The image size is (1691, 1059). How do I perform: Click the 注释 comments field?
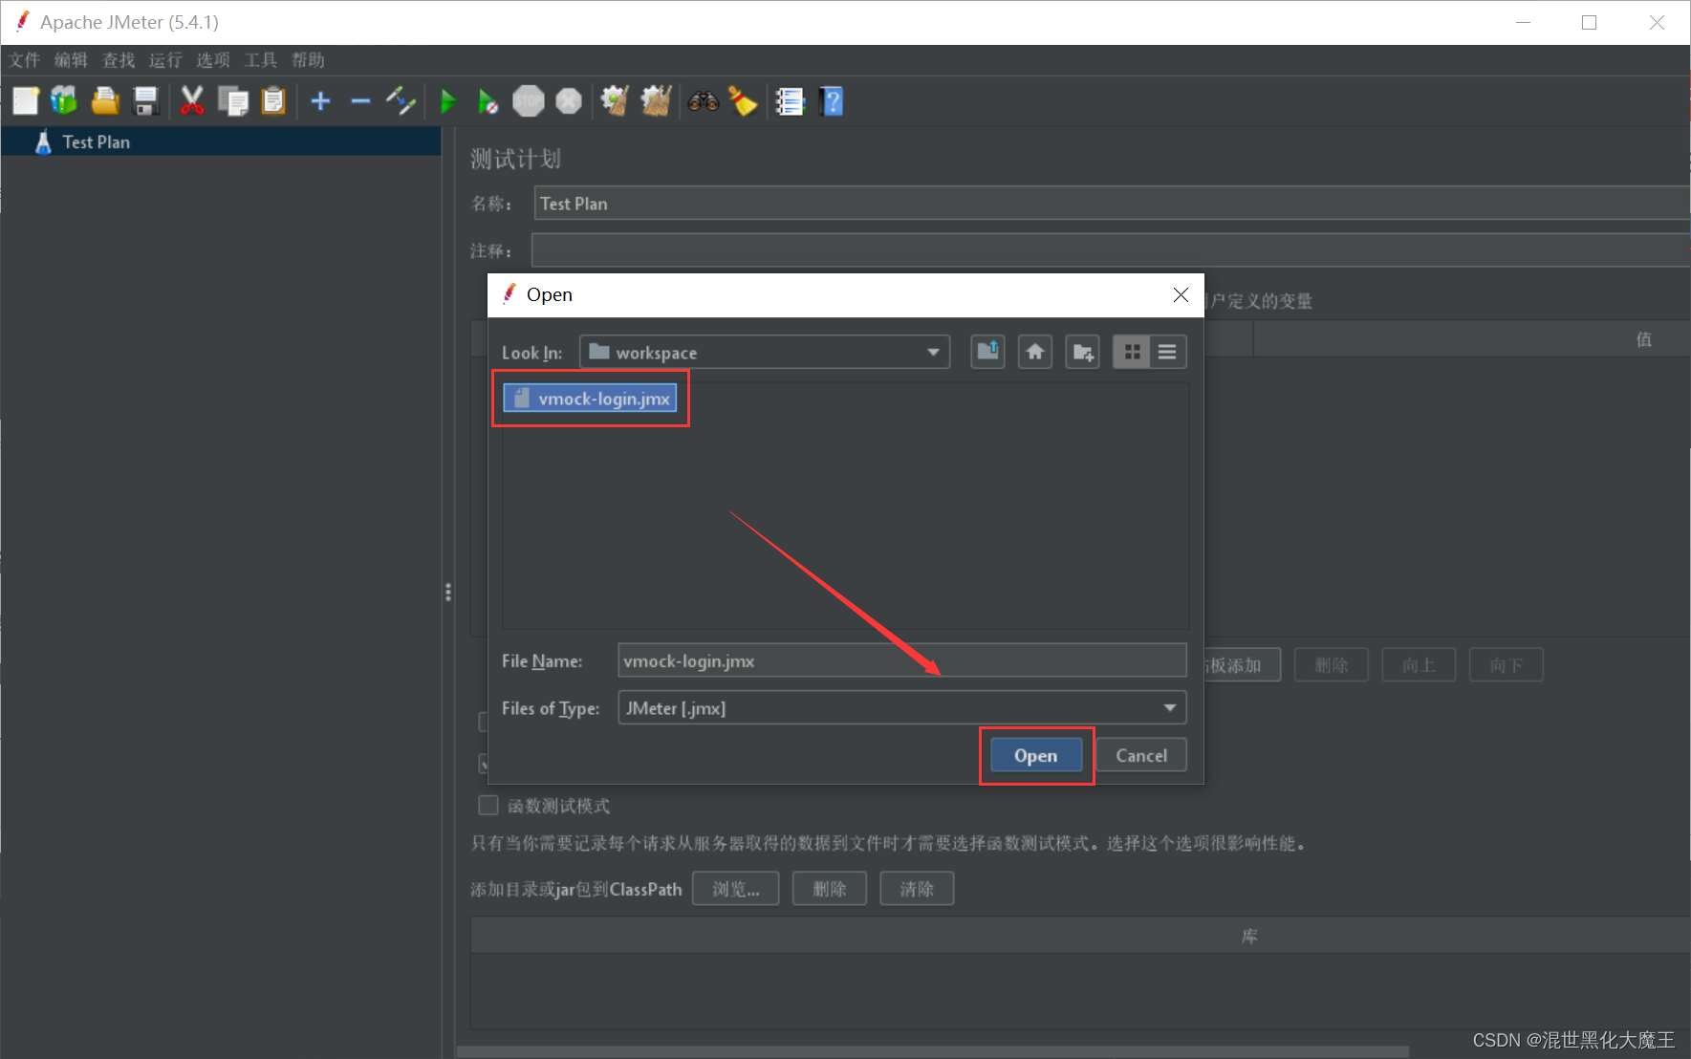[1111, 250]
